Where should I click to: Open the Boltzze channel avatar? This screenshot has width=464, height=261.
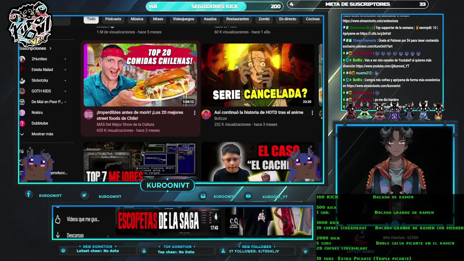[206, 115]
